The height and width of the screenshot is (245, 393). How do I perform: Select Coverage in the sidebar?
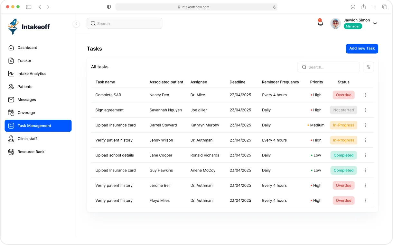(x=38, y=113)
